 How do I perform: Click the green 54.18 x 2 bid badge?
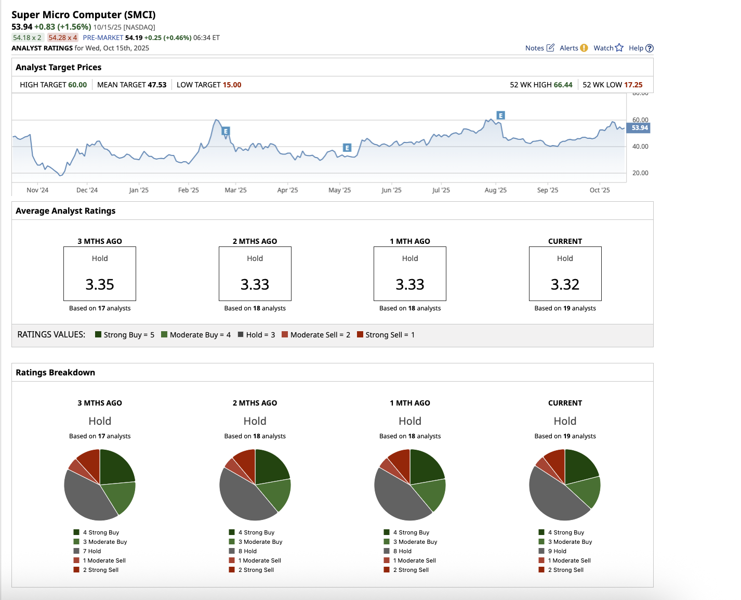tap(27, 37)
